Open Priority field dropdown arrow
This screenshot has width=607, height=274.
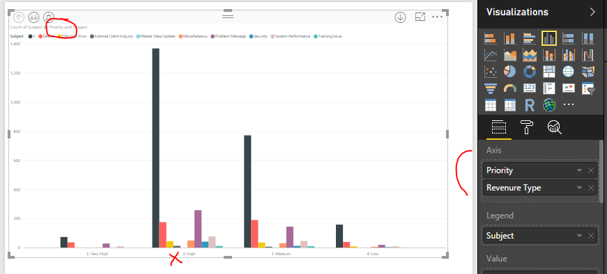[x=579, y=170]
